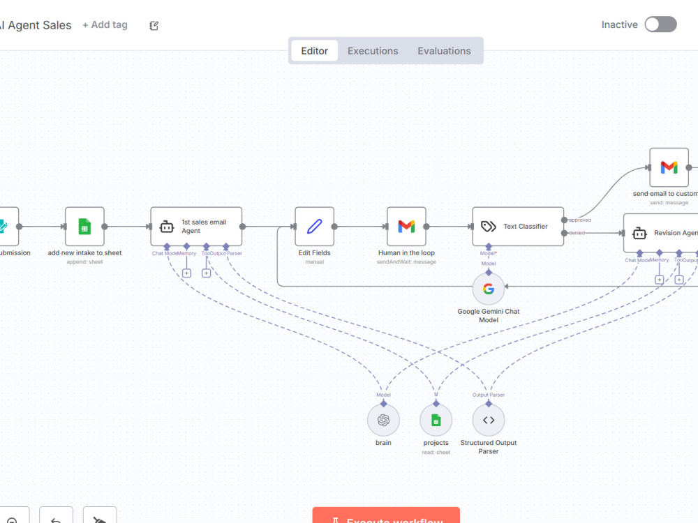Image resolution: width=698 pixels, height=523 pixels.
Task: Open the 1st sales email Agent node
Action: click(196, 227)
